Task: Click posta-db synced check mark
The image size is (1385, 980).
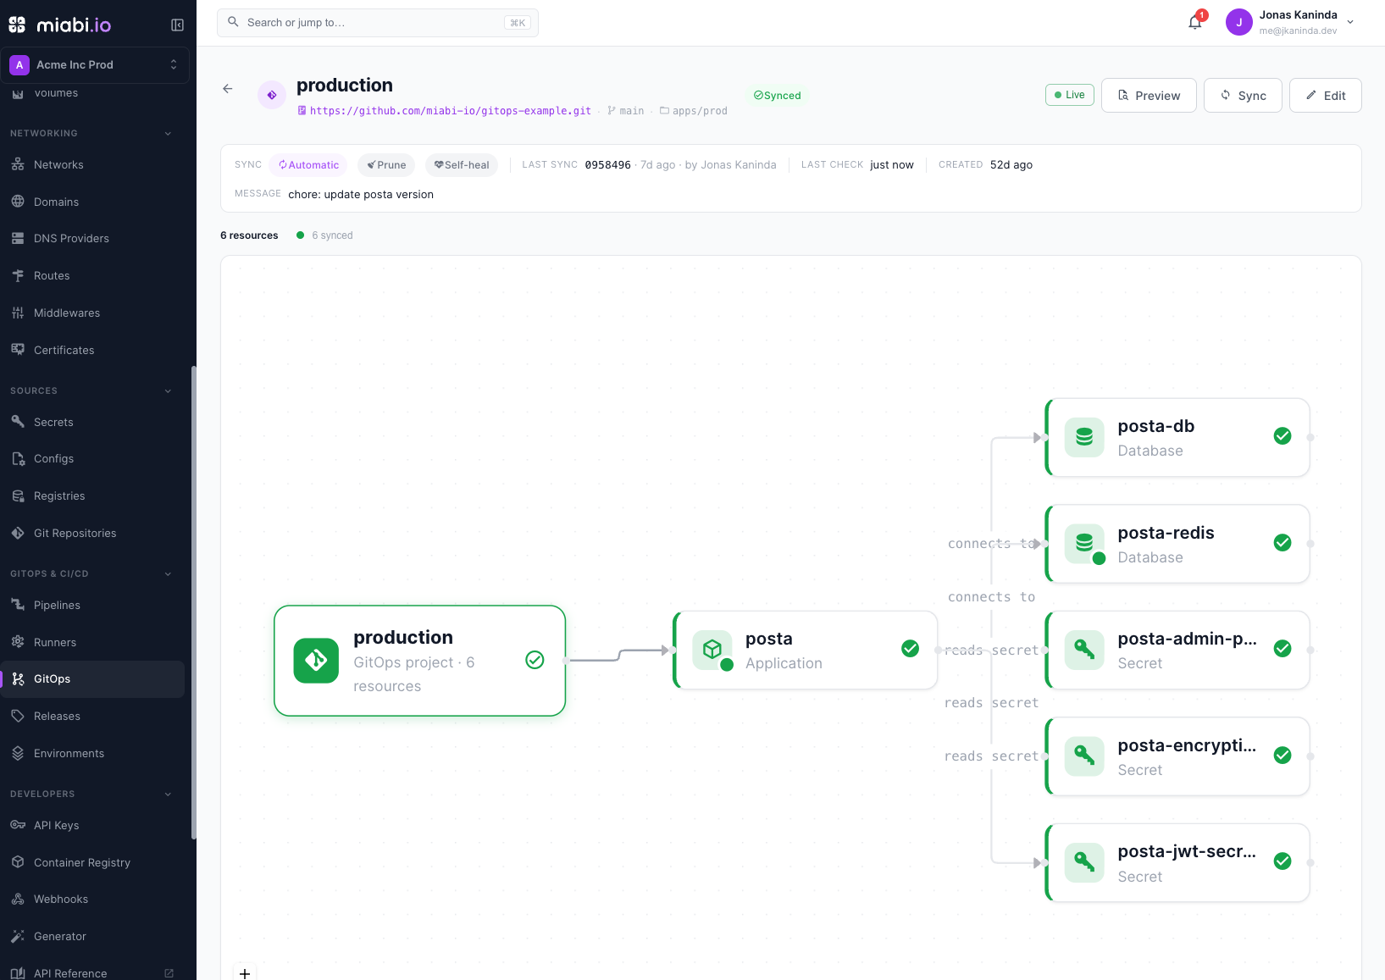Action: (x=1283, y=436)
